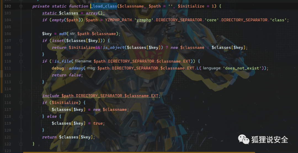Click the 'msg:' inlay hint

tap(92, 68)
